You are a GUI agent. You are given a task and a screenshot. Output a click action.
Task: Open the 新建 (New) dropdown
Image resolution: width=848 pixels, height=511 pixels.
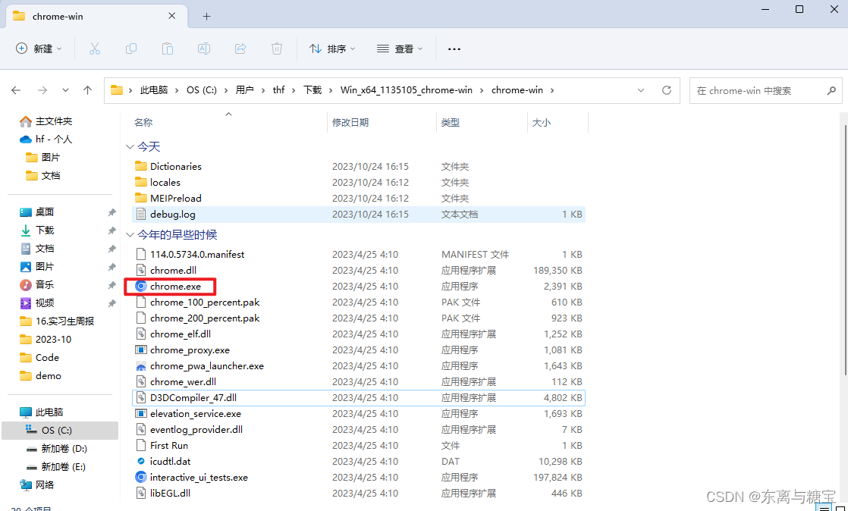(x=39, y=49)
